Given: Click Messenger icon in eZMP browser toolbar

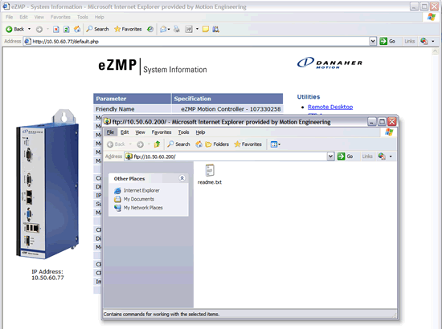Looking at the screenshot, I should pos(215,29).
